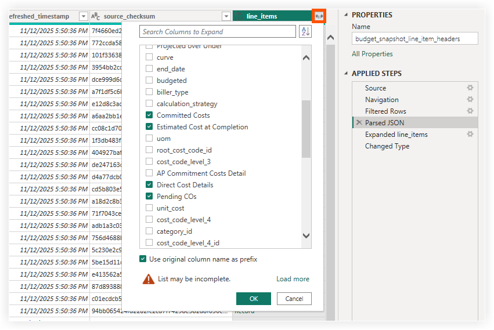Open the All Properties link
494x330 pixels.
click(x=372, y=54)
